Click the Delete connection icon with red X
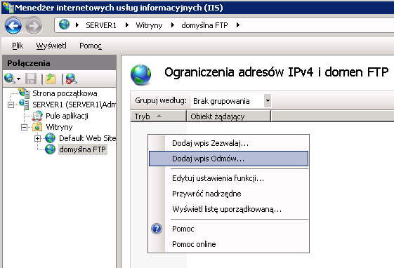 [71, 79]
